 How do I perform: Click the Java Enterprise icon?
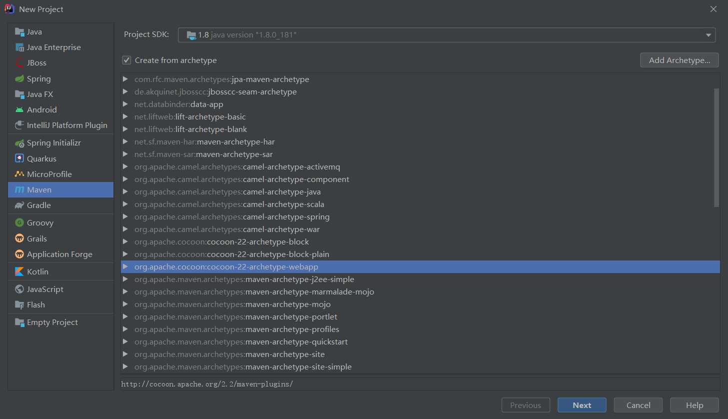(19, 47)
